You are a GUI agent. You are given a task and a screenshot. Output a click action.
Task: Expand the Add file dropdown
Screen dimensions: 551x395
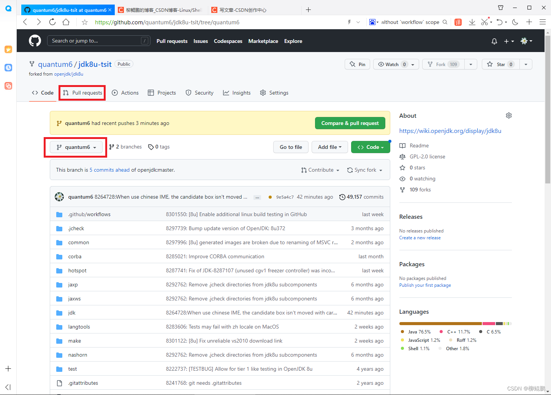coord(329,147)
